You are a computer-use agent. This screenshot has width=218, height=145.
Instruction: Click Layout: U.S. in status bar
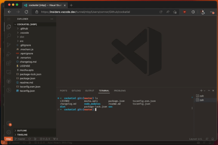click(x=196, y=139)
